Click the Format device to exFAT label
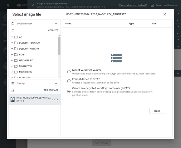 (x=86, y=79)
